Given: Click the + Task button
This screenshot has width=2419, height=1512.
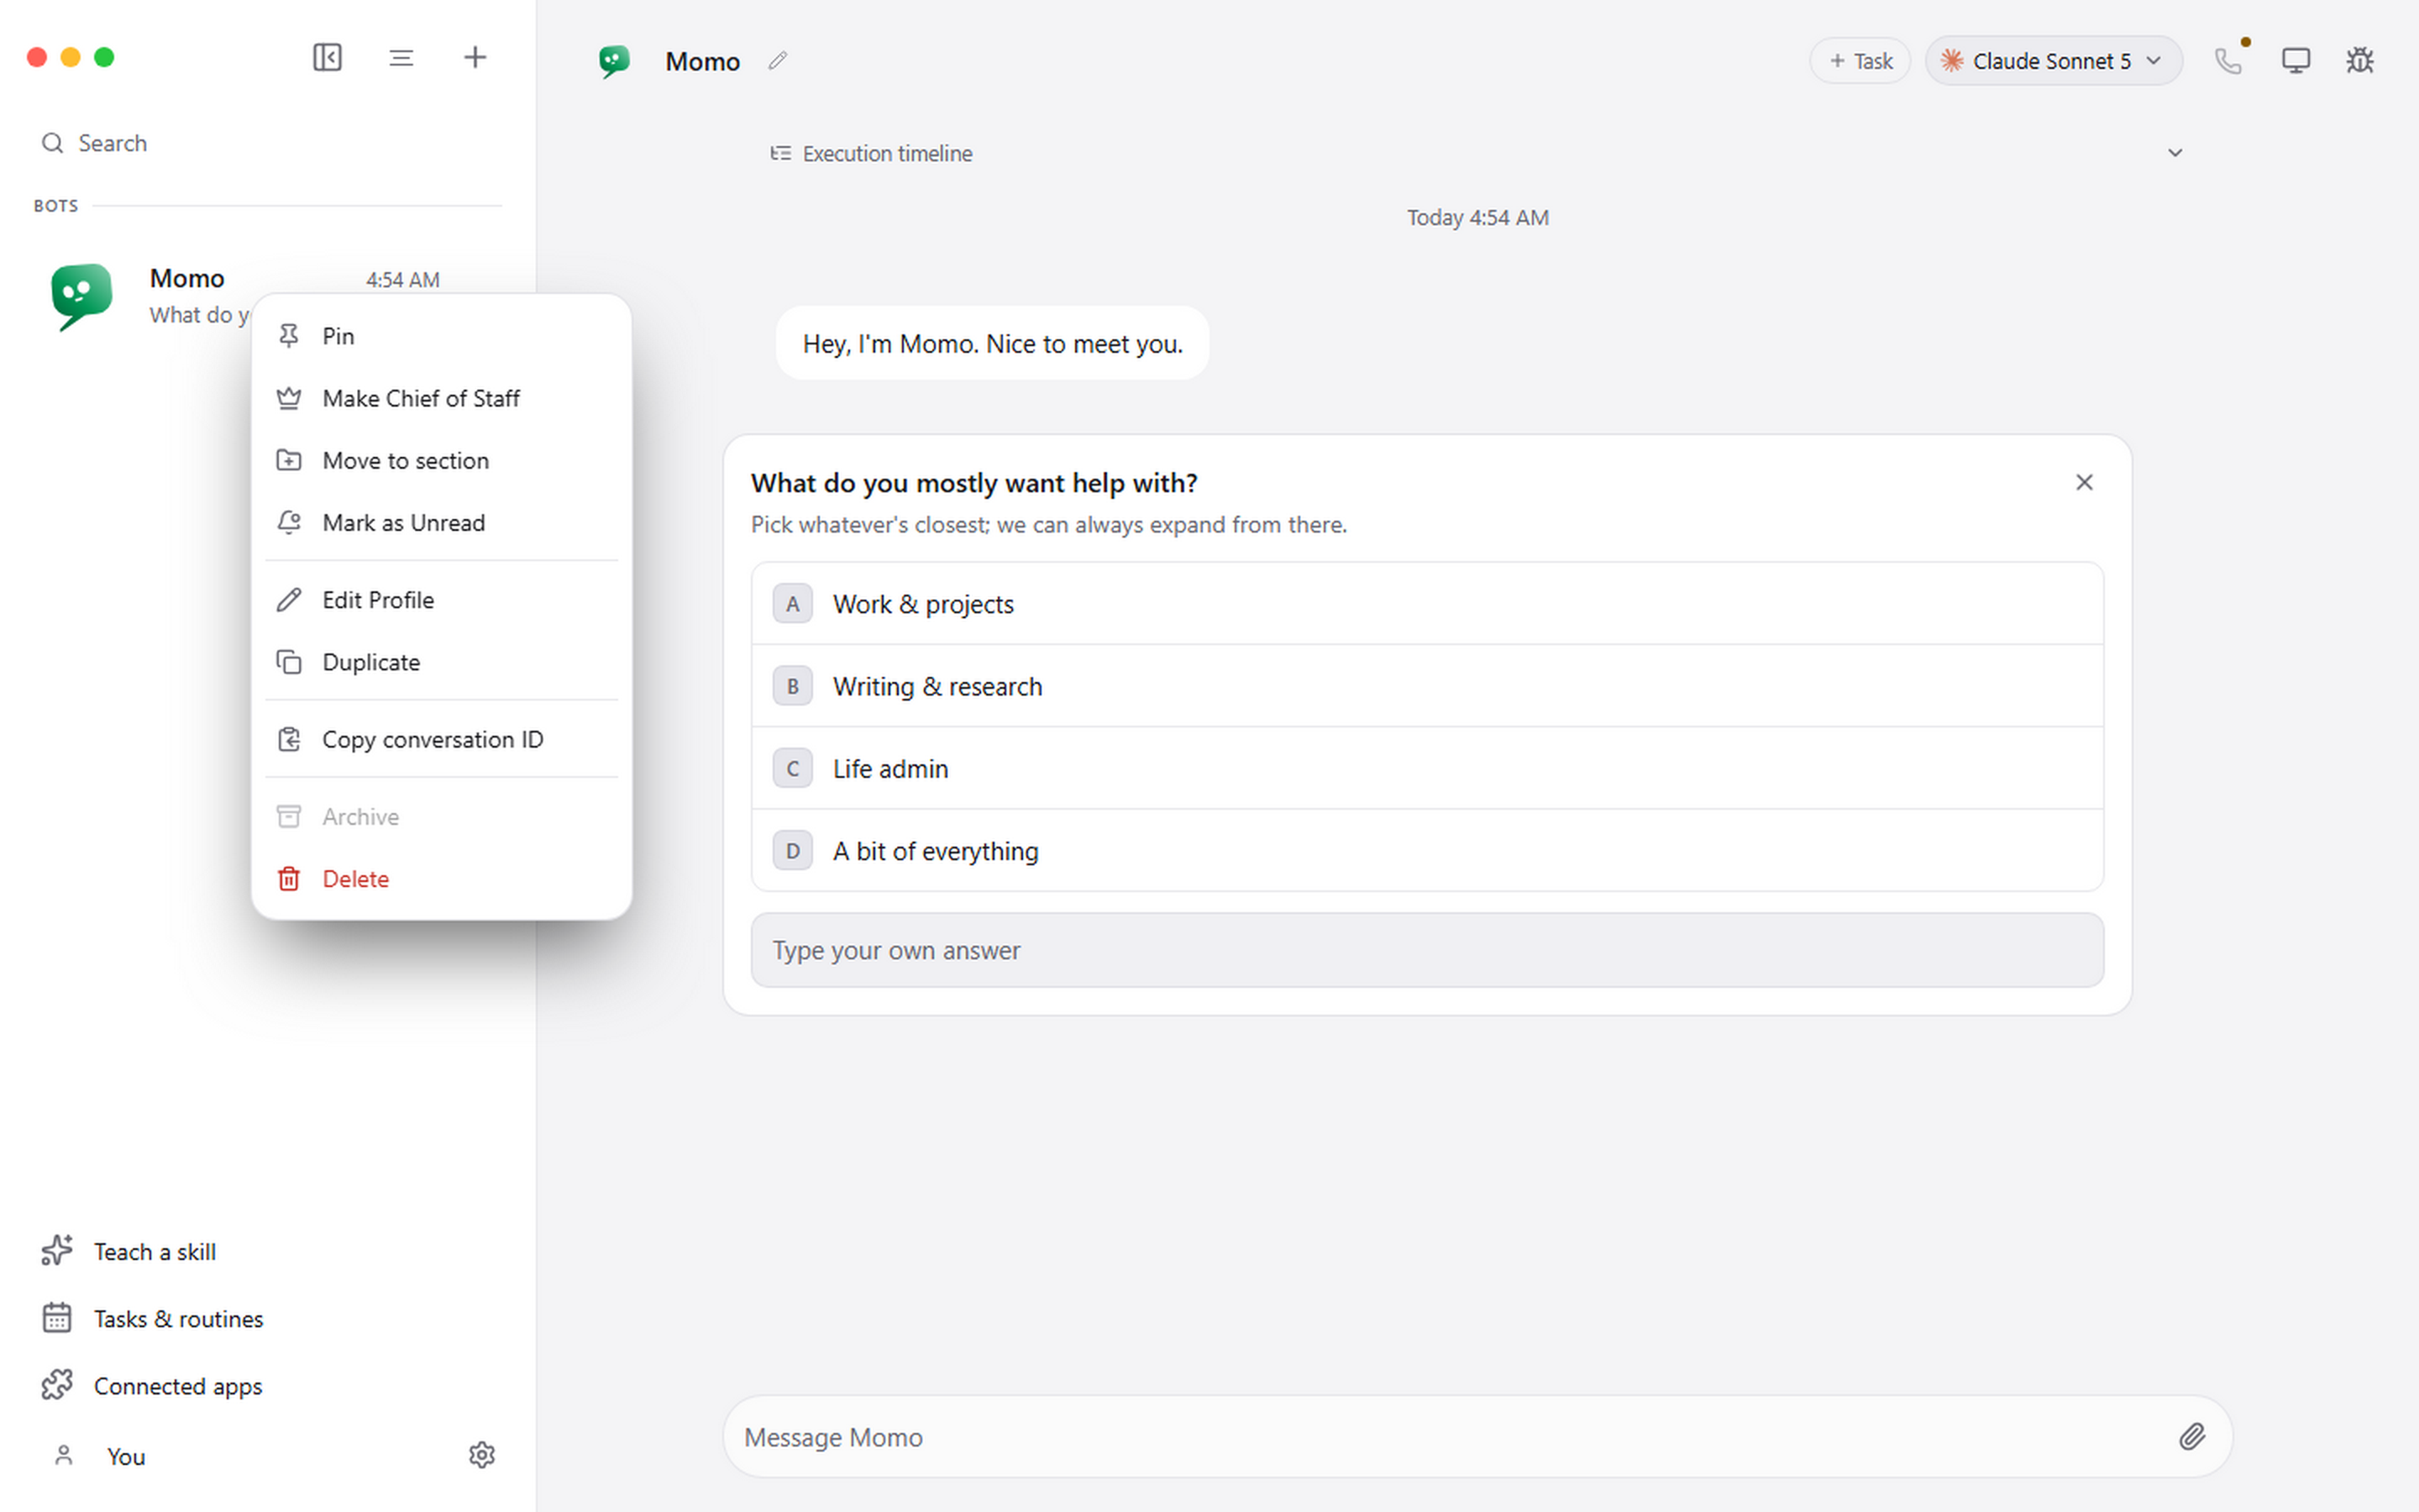Looking at the screenshot, I should (1860, 61).
